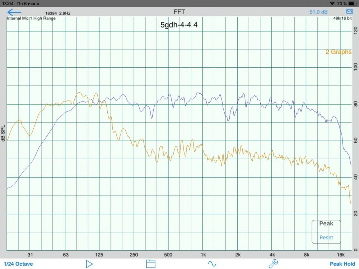
Task: Tap the 51.0 dB level readout
Action: coord(318,12)
